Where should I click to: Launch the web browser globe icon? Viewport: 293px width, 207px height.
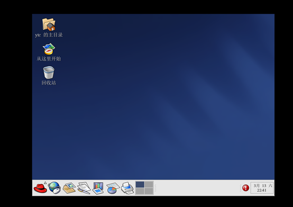click(54, 188)
